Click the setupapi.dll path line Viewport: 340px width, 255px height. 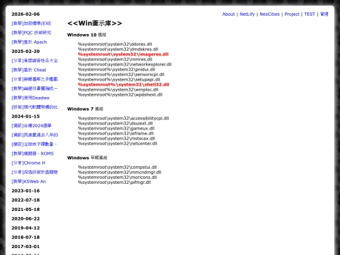point(119,79)
